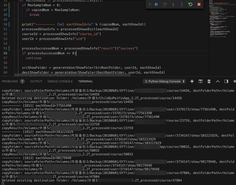This screenshot has width=236, height=185.
Task: Click line number 59 in gutter
Action: [x=5, y=68]
